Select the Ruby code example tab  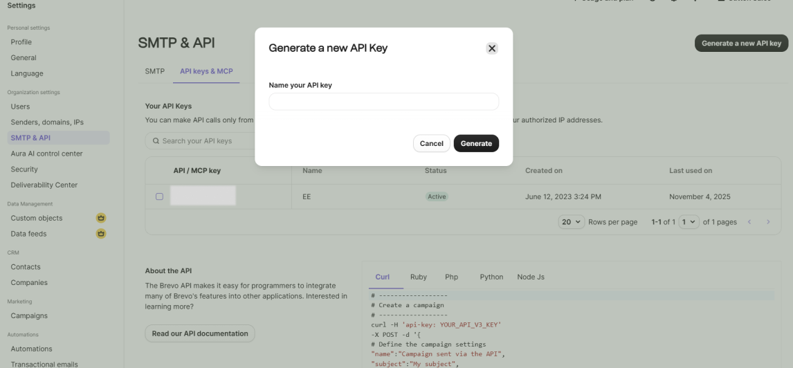pyautogui.click(x=418, y=277)
